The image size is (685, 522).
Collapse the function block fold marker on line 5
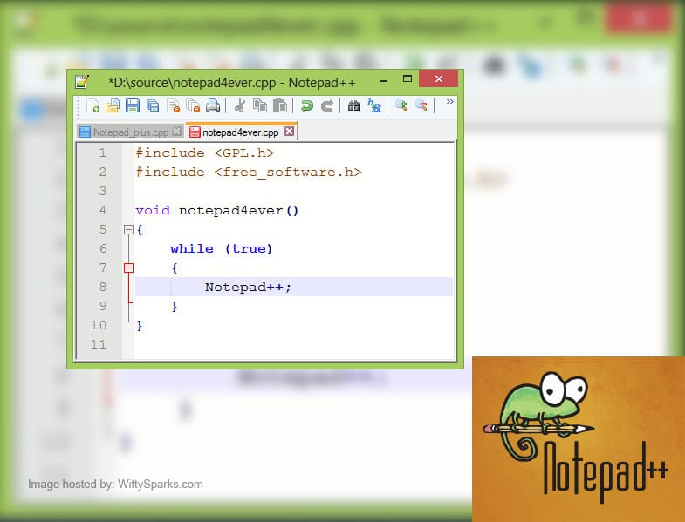pyautogui.click(x=128, y=229)
